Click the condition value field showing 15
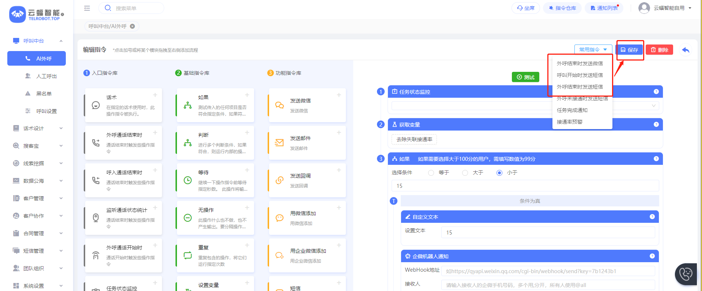Image resolution: width=702 pixels, height=291 pixels. (x=525, y=186)
